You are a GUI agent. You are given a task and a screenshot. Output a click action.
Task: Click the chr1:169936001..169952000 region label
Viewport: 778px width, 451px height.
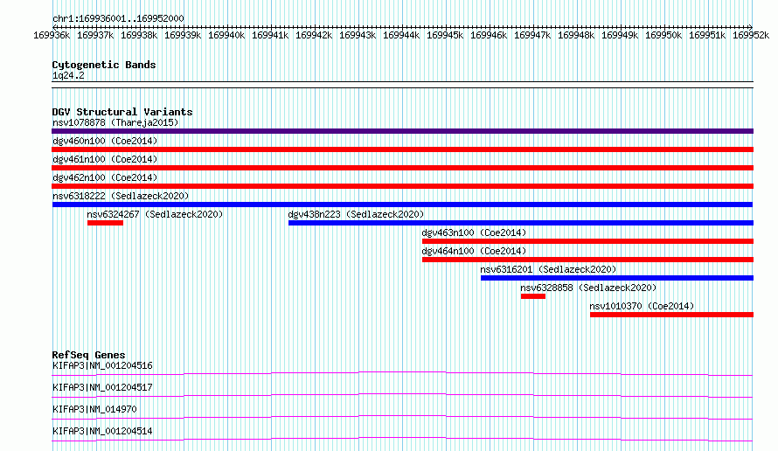[118, 18]
